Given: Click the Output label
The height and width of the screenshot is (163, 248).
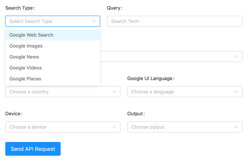Looking at the screenshot, I should (136, 114).
